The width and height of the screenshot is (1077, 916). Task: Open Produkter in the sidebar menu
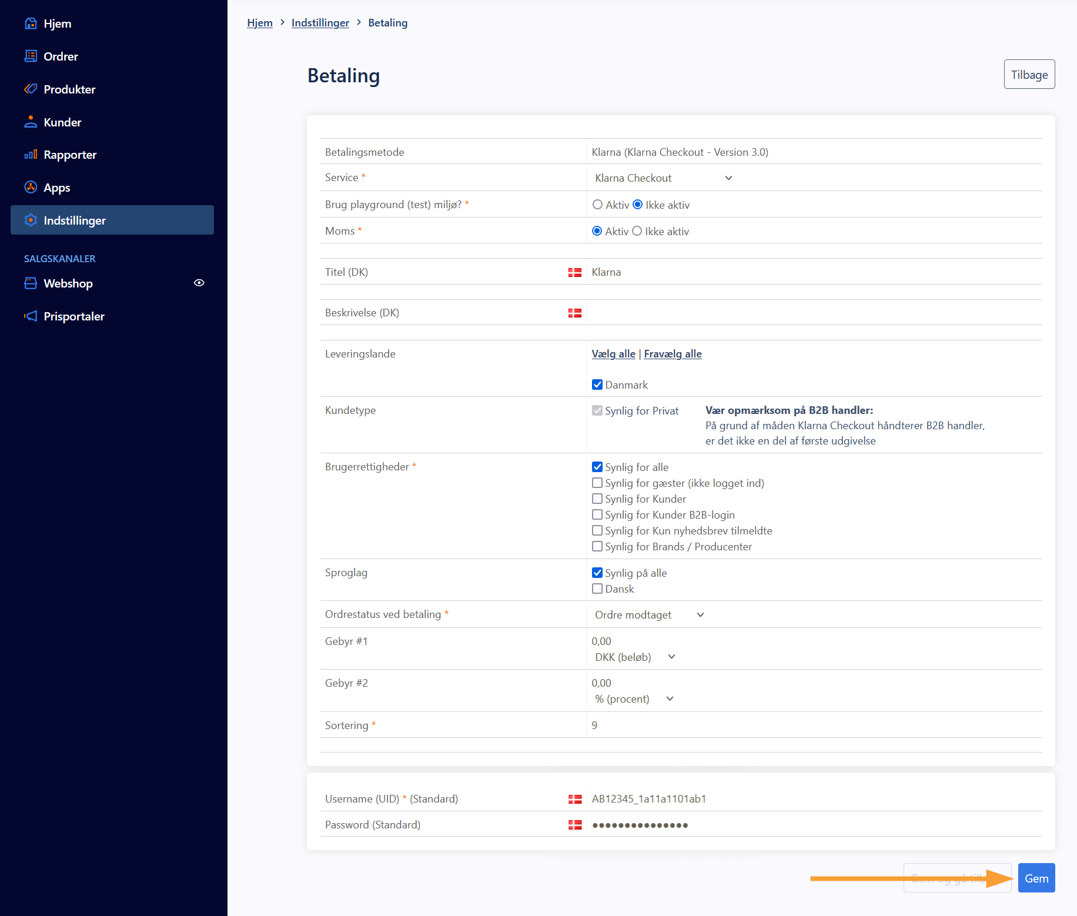point(112,89)
